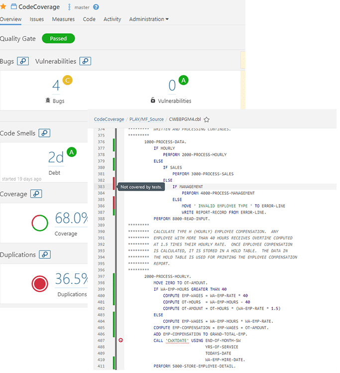
Task: Click the help icon beside master branch
Action: [x=96, y=7]
